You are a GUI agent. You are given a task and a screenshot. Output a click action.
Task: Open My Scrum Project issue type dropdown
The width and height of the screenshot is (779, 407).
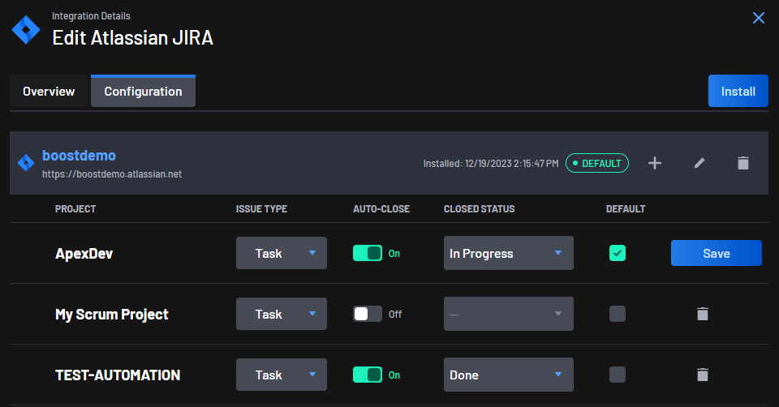tap(282, 314)
